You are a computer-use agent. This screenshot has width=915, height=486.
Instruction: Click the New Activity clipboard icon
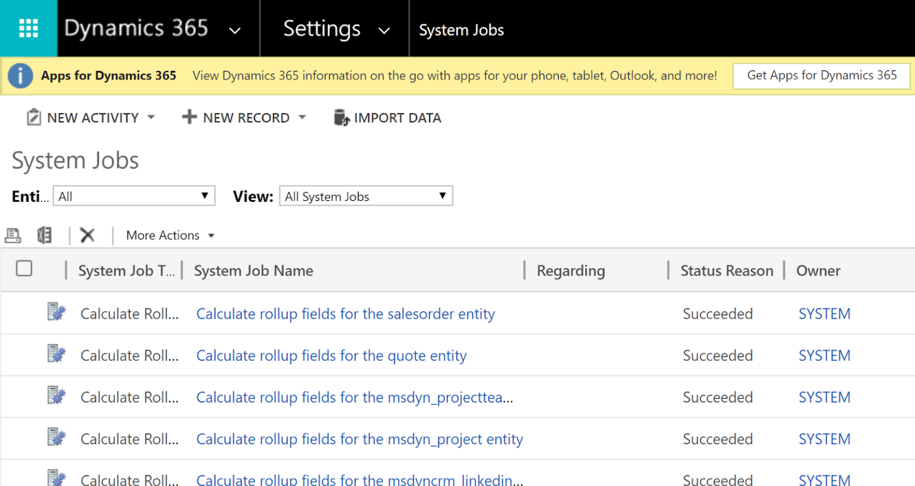34,117
